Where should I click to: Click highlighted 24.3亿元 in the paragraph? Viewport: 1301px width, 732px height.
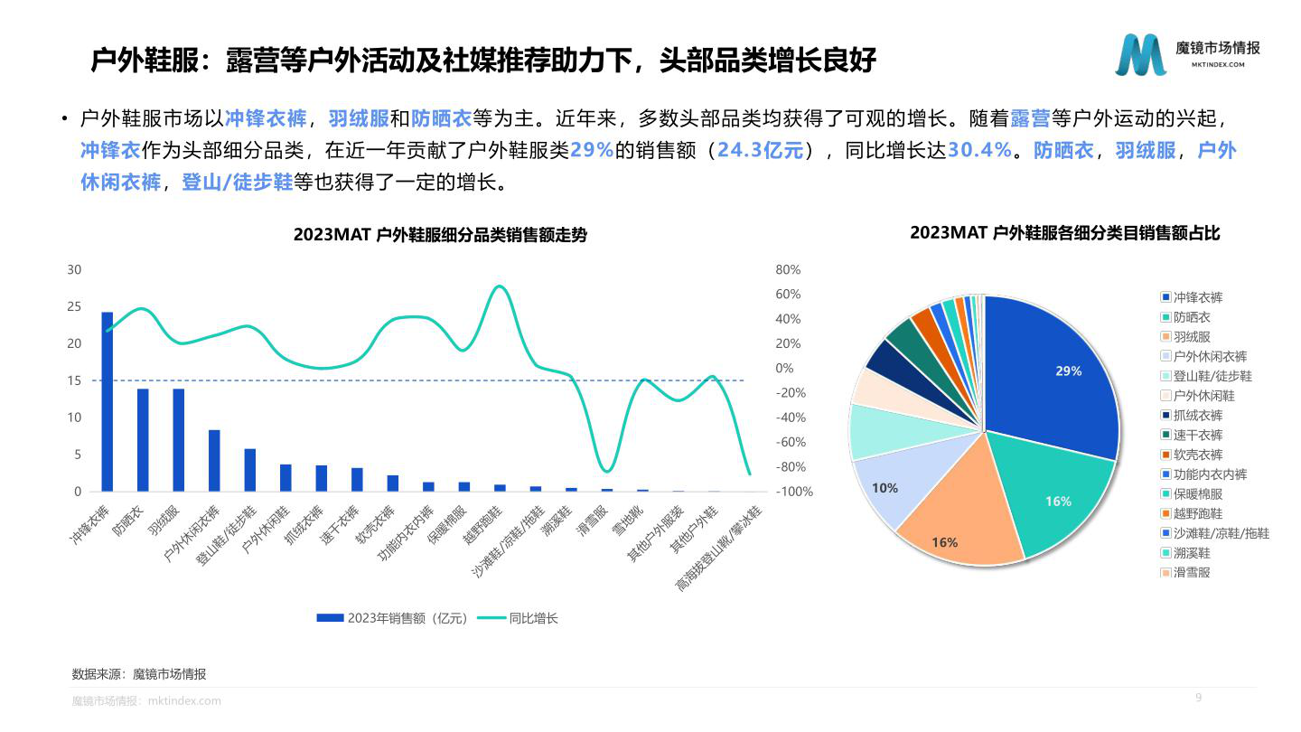point(760,150)
